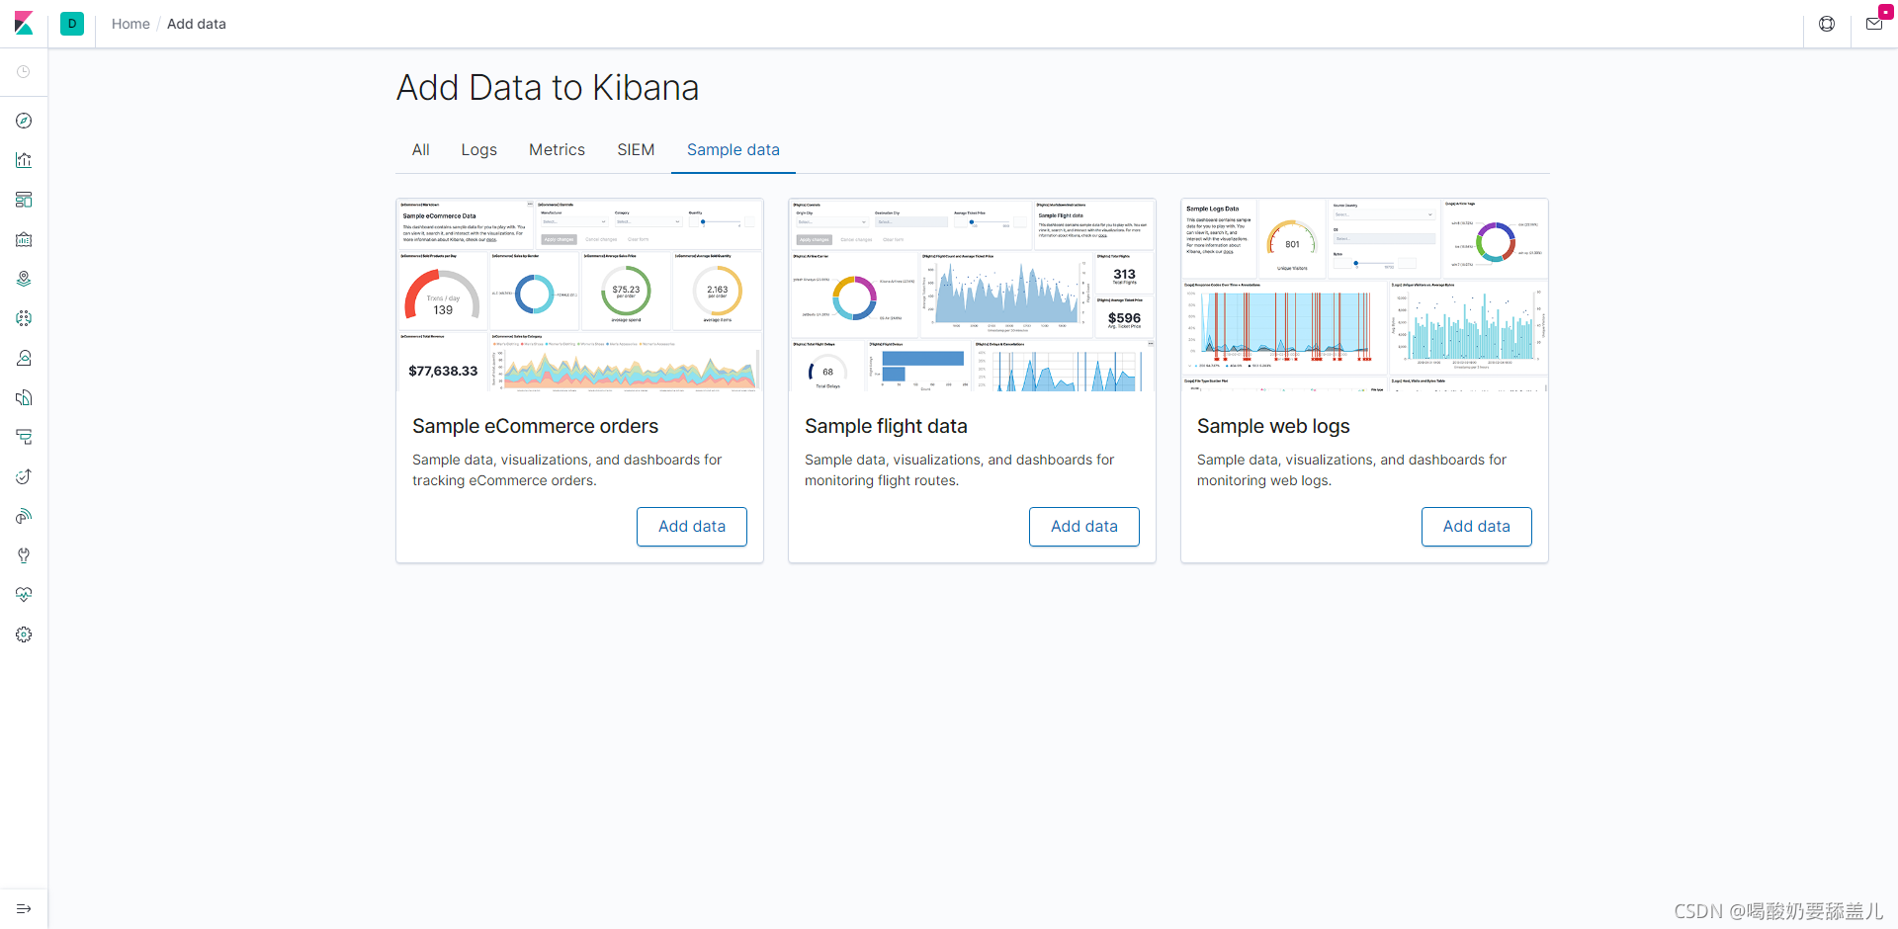Open the SIEM app sidebar icon
Image resolution: width=1898 pixels, height=929 pixels.
pyautogui.click(x=24, y=516)
